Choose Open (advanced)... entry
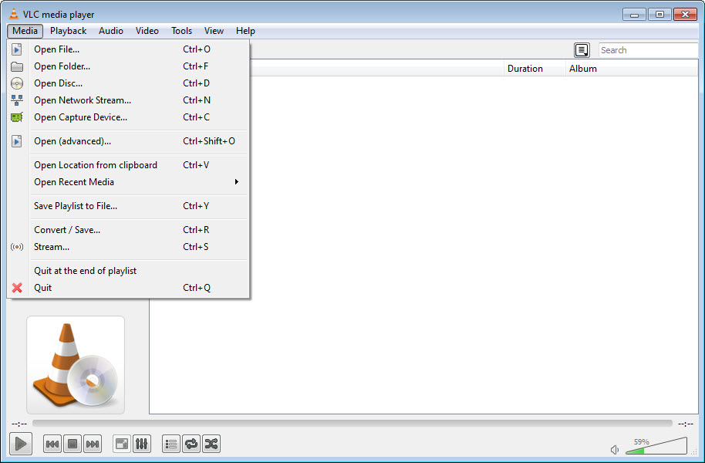The image size is (705, 463). 128,141
